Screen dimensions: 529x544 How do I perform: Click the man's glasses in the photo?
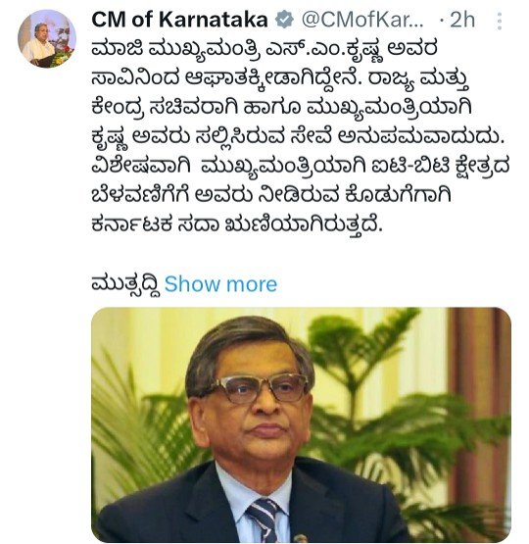(x=259, y=387)
